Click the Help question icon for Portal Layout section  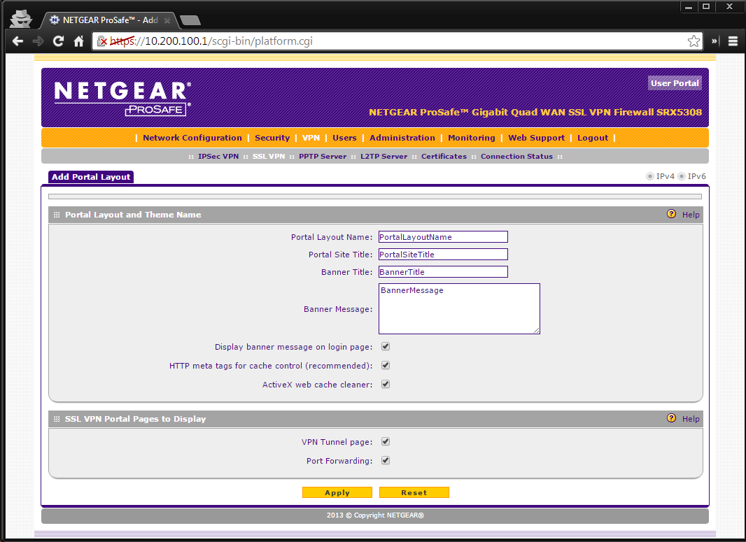671,214
